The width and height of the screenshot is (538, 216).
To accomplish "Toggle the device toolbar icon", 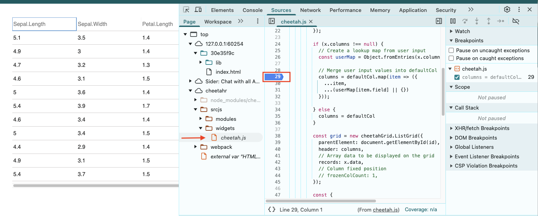I will click(x=198, y=10).
